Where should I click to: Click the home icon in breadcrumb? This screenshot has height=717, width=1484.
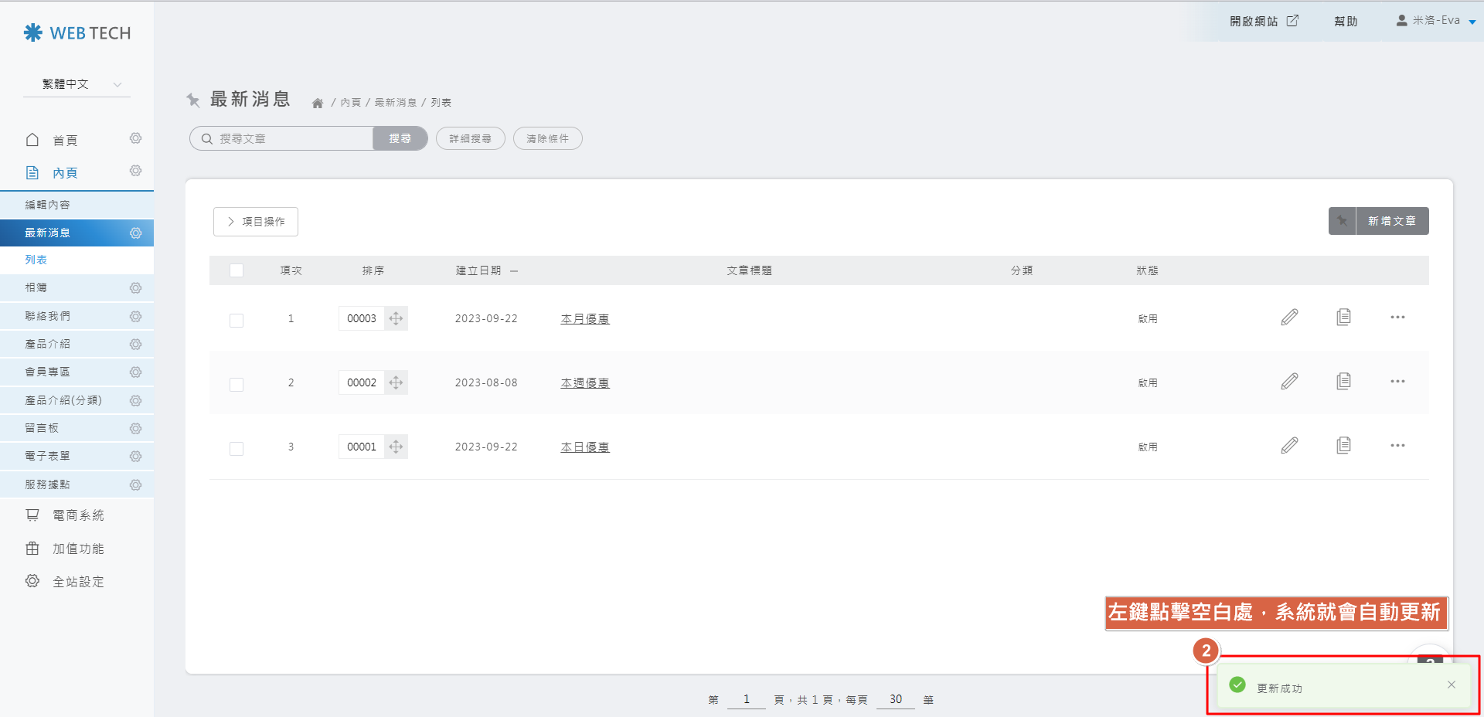coord(317,103)
